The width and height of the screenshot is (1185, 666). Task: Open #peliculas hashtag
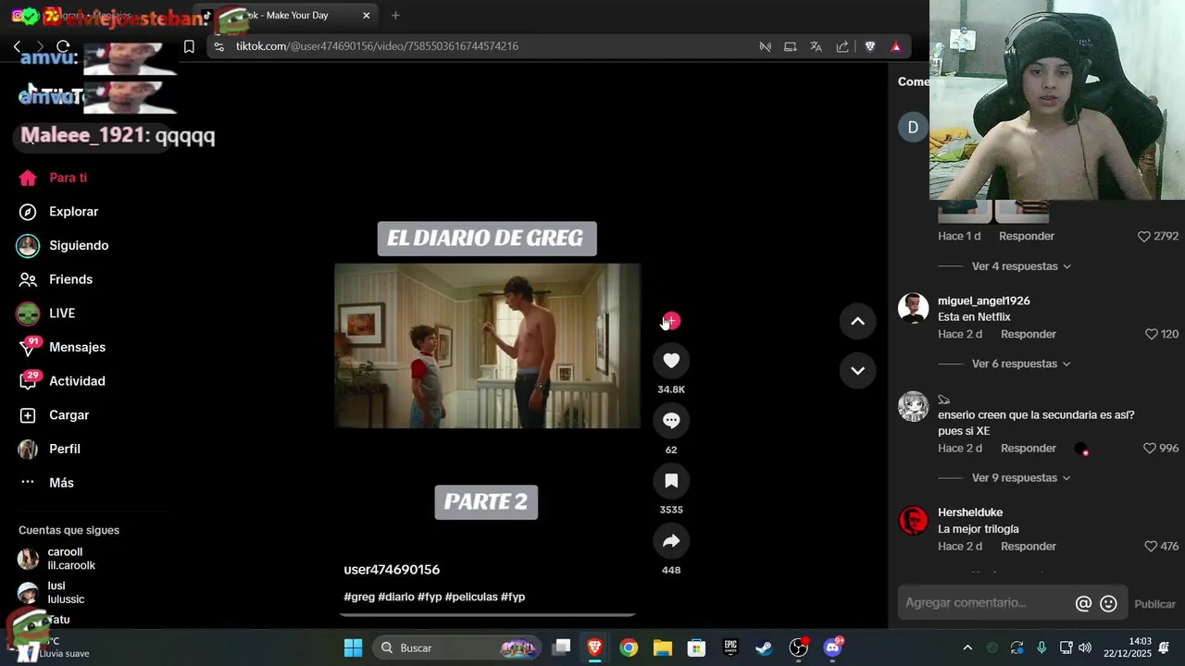pos(471,597)
